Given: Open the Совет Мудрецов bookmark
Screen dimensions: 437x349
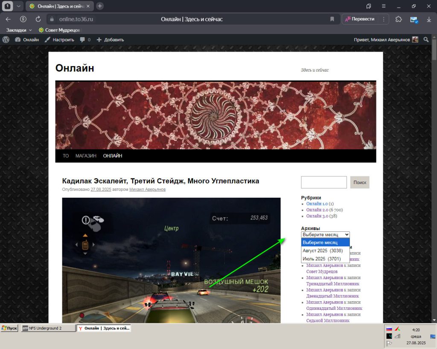Looking at the screenshot, I should click(59, 30).
